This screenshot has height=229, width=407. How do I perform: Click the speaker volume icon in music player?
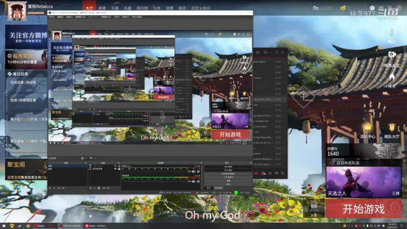[x=270, y=173]
